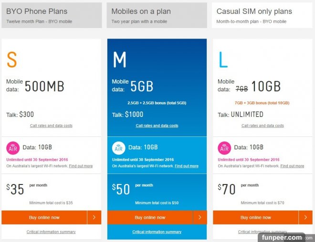Image resolution: width=315 pixels, height=242 pixels.
Task: Open Call rates and data costs in M plan
Action: [157, 126]
